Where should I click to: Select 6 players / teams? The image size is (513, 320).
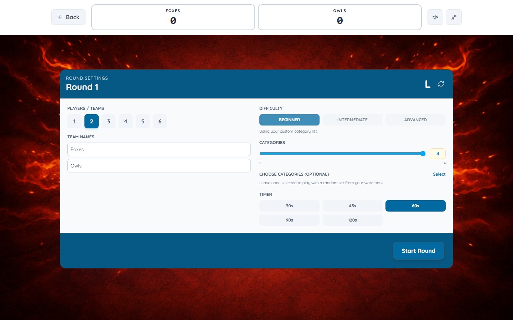click(160, 121)
